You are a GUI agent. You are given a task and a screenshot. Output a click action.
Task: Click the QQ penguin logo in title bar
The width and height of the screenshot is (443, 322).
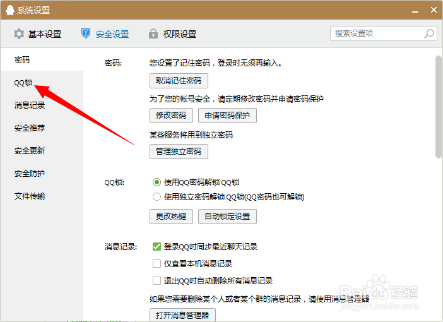[x=10, y=10]
